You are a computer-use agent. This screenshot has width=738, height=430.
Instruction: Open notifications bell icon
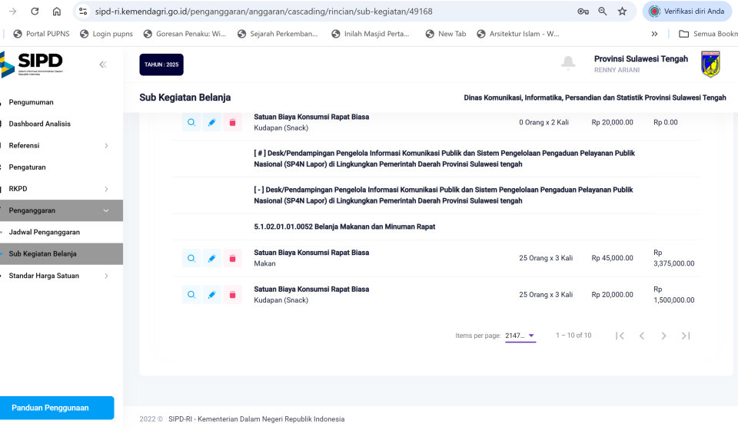point(568,64)
